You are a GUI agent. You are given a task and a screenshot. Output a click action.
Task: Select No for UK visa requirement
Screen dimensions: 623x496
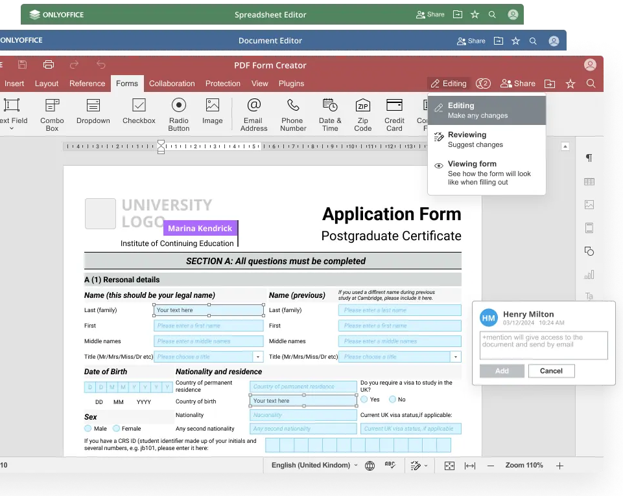392,399
